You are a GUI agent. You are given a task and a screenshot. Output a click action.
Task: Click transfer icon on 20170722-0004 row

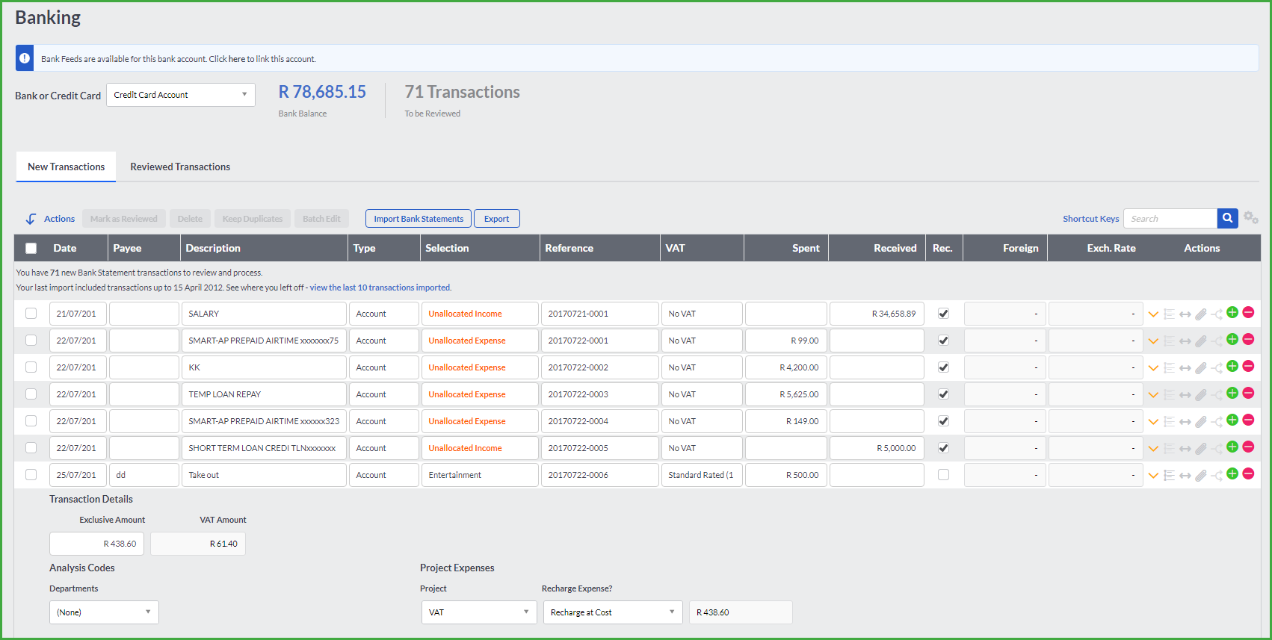coord(1185,422)
